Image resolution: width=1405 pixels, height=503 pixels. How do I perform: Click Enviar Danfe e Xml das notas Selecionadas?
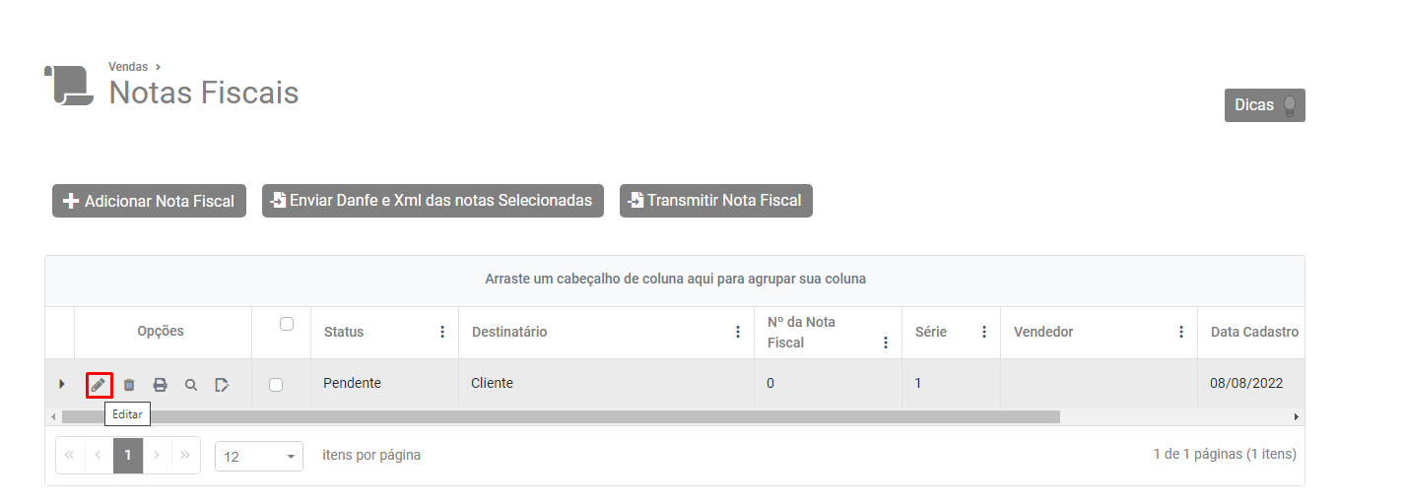pyautogui.click(x=433, y=200)
